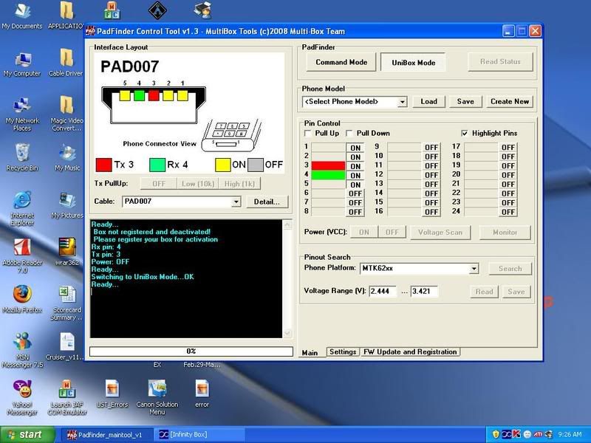Open cable Detail... button
The image size is (591, 443).
[x=267, y=202]
